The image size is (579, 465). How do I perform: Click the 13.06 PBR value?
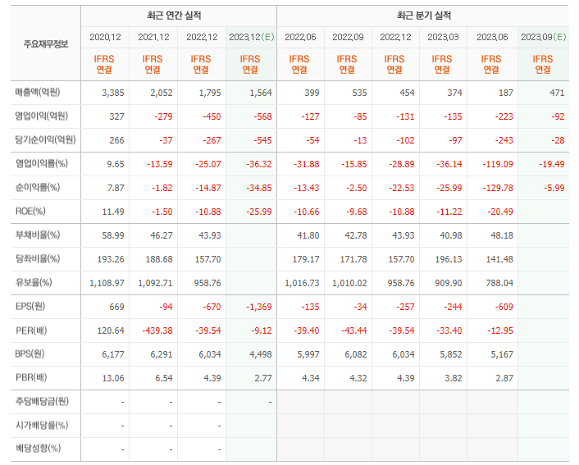(x=113, y=378)
